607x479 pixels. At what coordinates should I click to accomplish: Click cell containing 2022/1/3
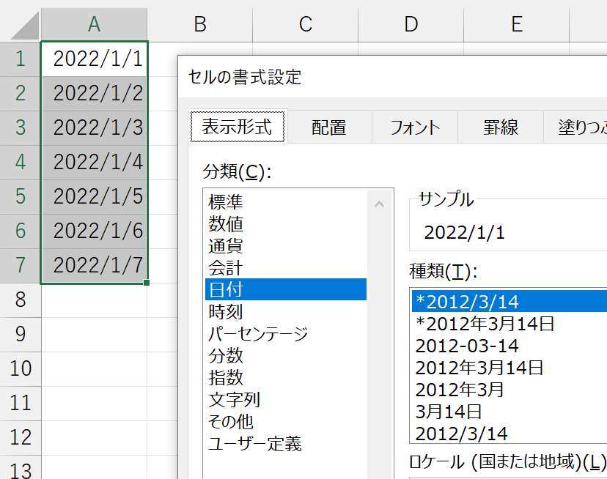tap(94, 128)
